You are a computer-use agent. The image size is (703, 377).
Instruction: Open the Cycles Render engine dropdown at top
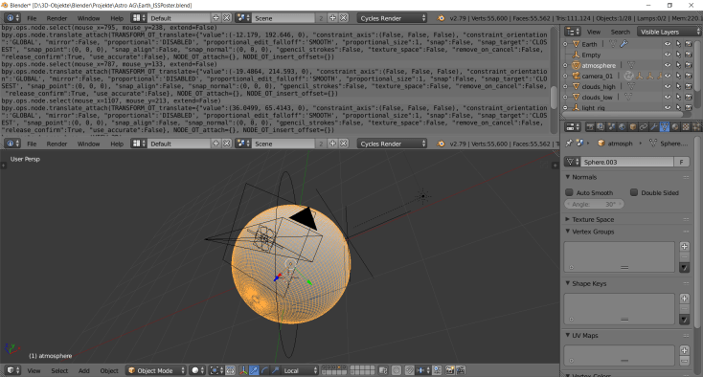393,18
